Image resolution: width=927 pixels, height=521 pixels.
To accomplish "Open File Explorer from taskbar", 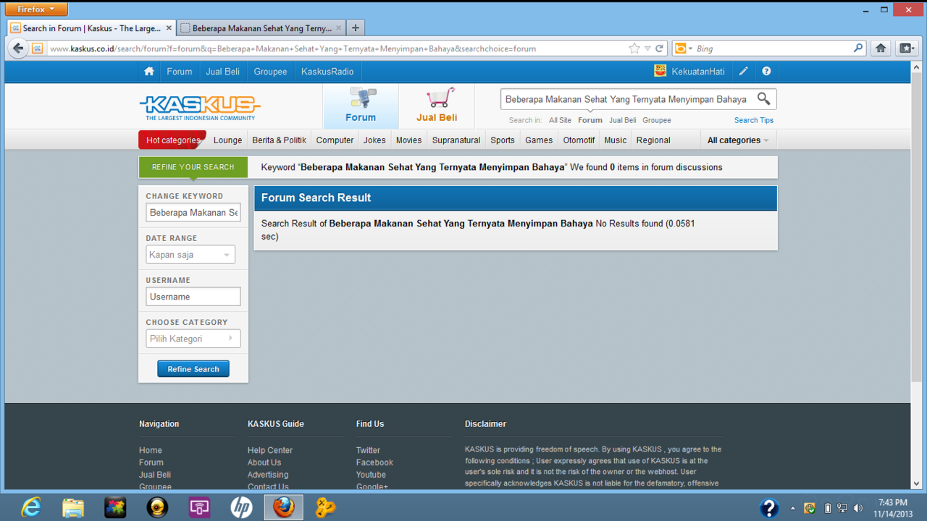I will 72,507.
